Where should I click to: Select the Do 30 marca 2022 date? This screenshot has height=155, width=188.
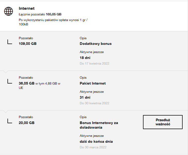[93, 147]
